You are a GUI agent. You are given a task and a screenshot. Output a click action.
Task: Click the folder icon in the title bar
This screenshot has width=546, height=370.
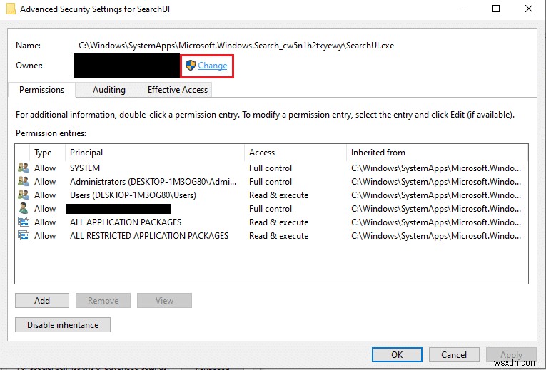click(x=11, y=9)
